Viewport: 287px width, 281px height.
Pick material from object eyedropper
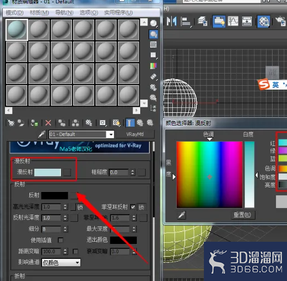click(42, 134)
